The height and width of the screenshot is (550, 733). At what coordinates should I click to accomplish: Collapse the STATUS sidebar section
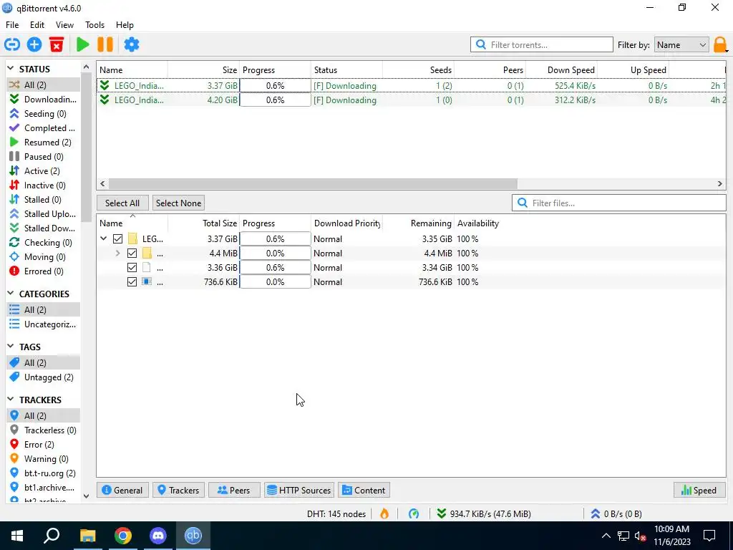coord(11,69)
